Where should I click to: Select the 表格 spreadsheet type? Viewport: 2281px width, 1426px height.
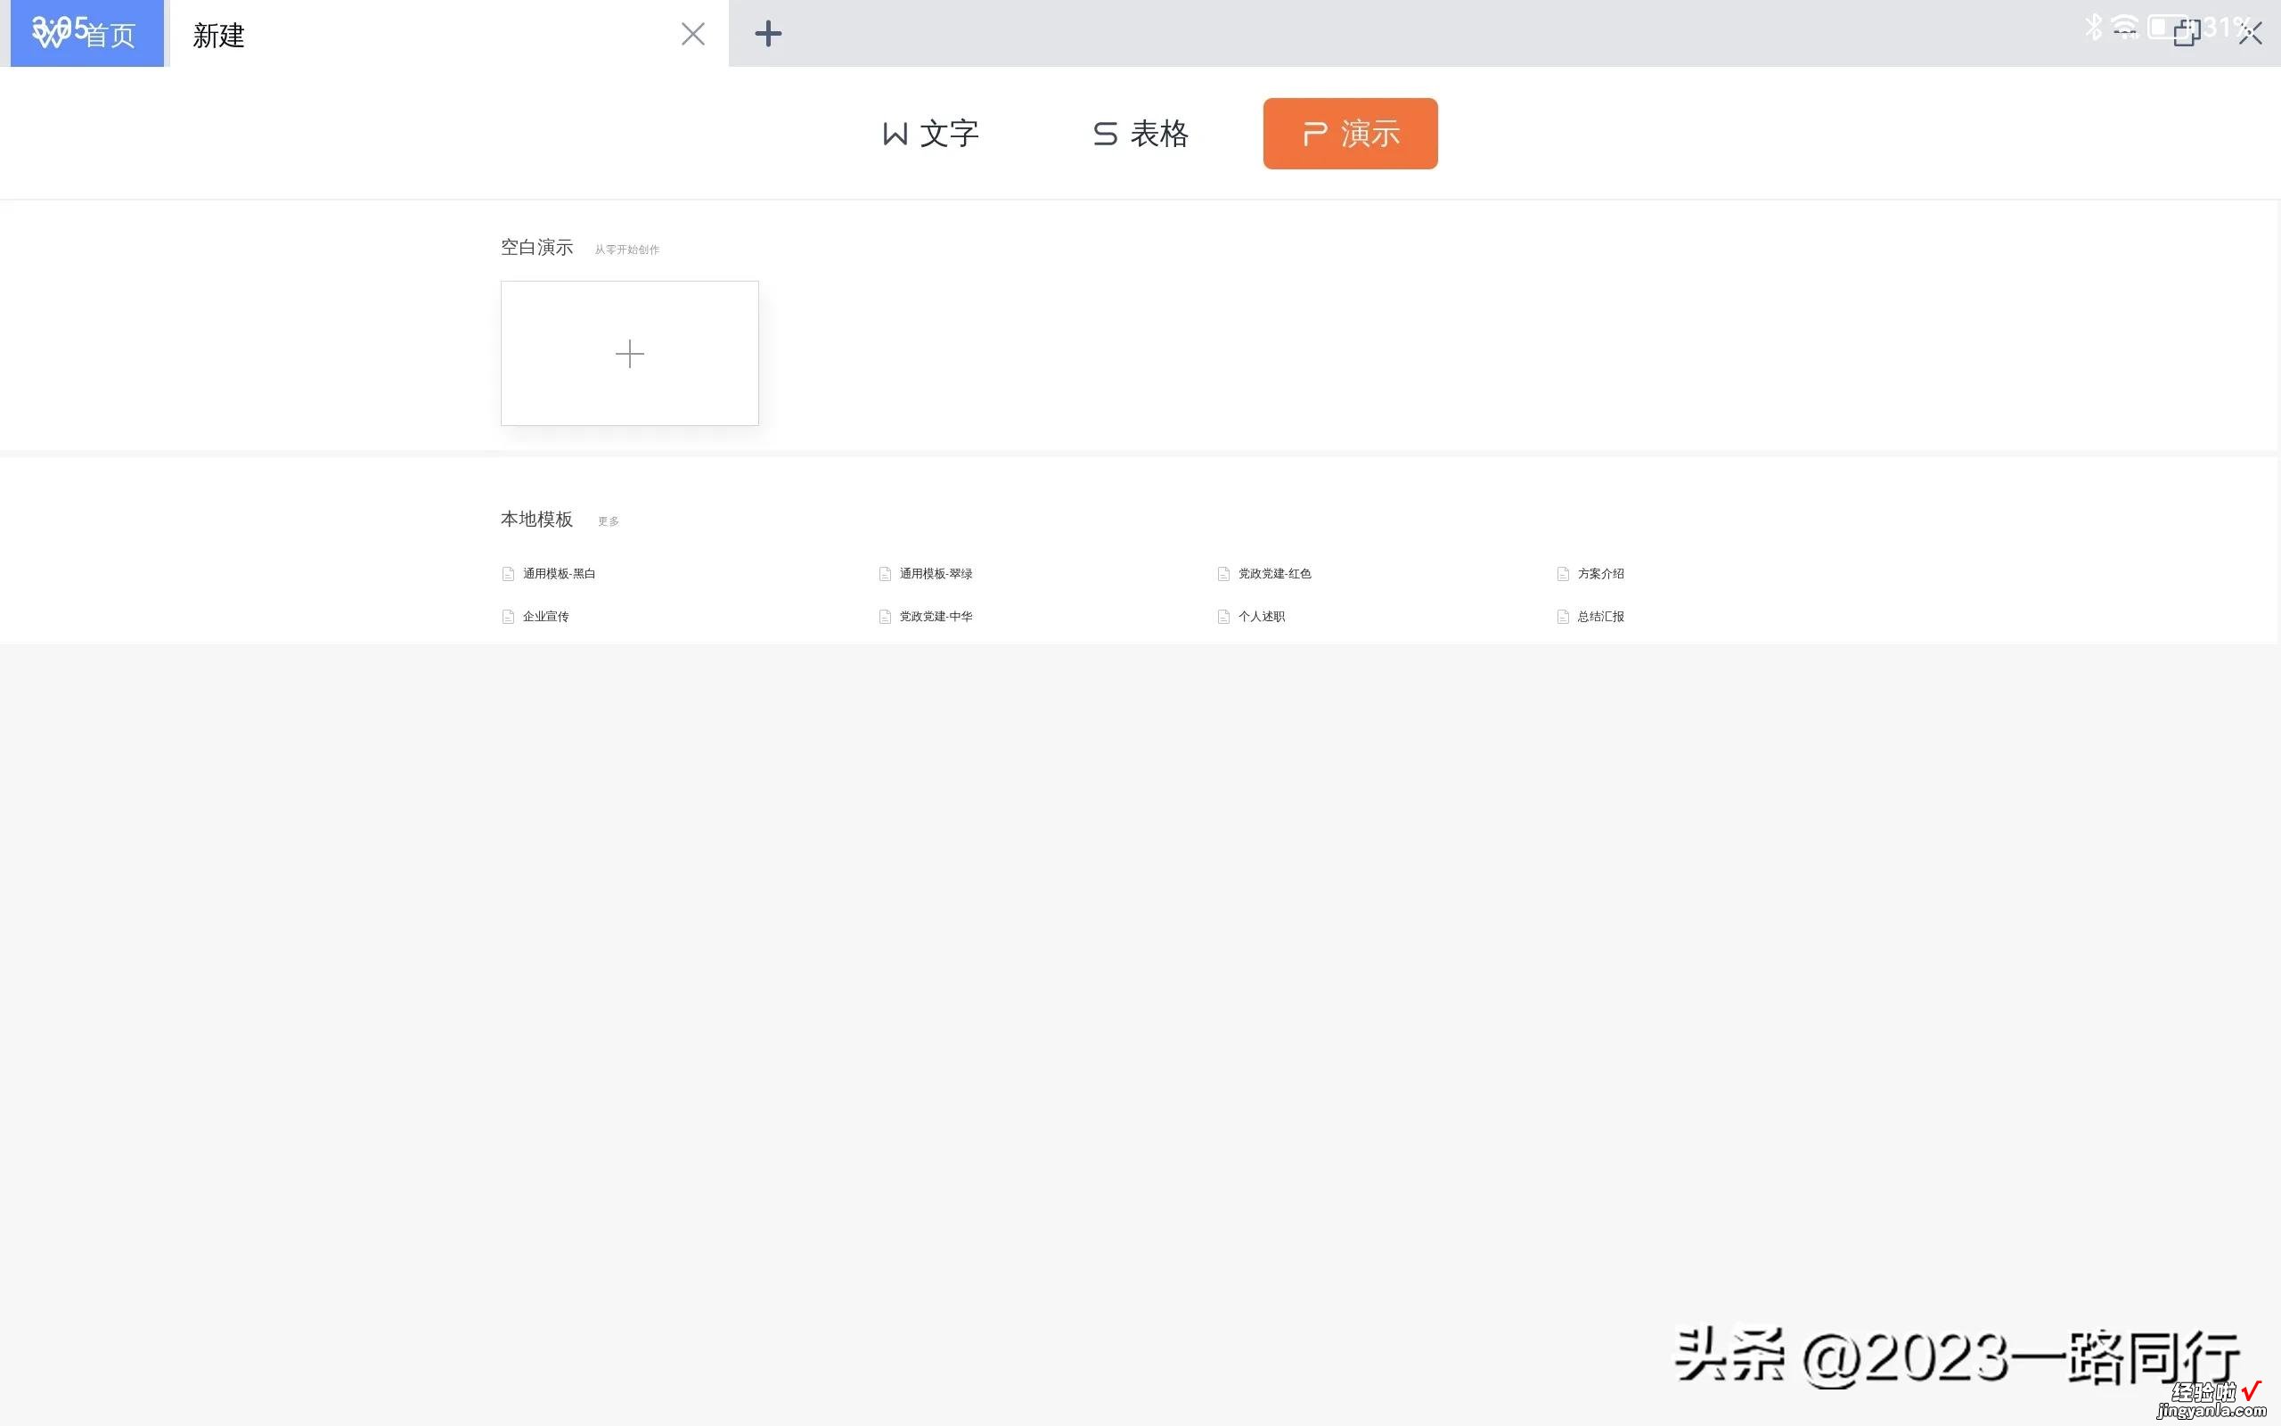[x=1140, y=134]
